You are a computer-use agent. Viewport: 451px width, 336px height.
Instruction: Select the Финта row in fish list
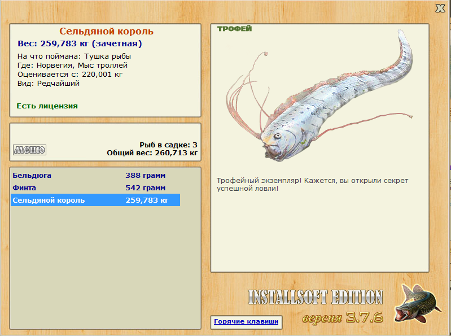(95, 187)
